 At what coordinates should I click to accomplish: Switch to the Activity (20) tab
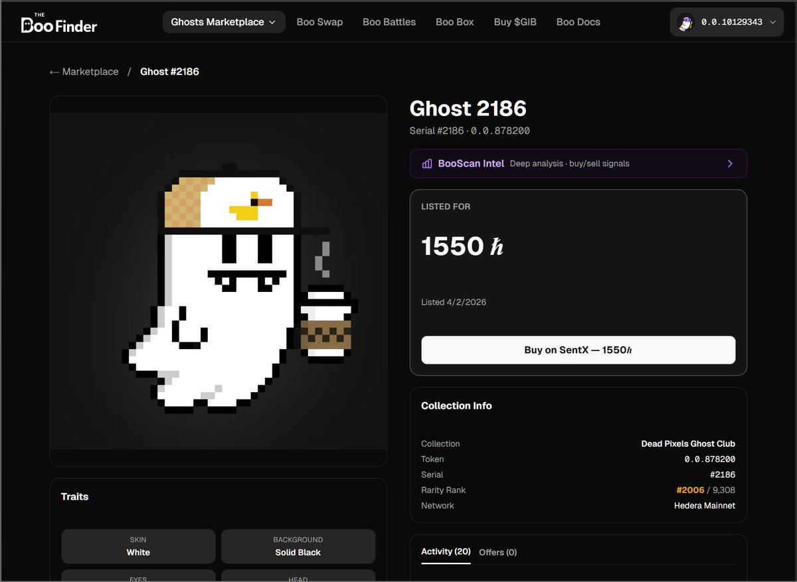point(446,552)
